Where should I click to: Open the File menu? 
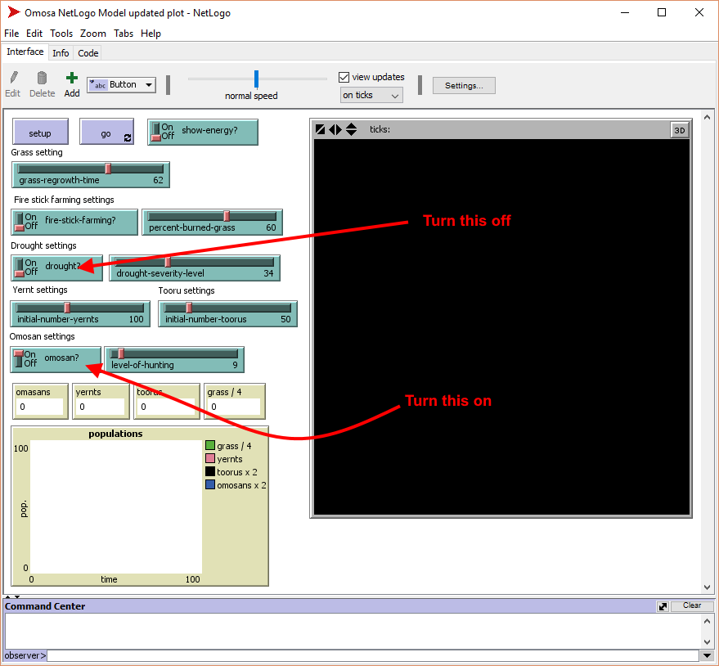coord(11,34)
